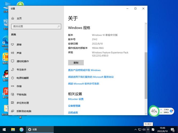Open the Windows Start button

tap(4, 130)
